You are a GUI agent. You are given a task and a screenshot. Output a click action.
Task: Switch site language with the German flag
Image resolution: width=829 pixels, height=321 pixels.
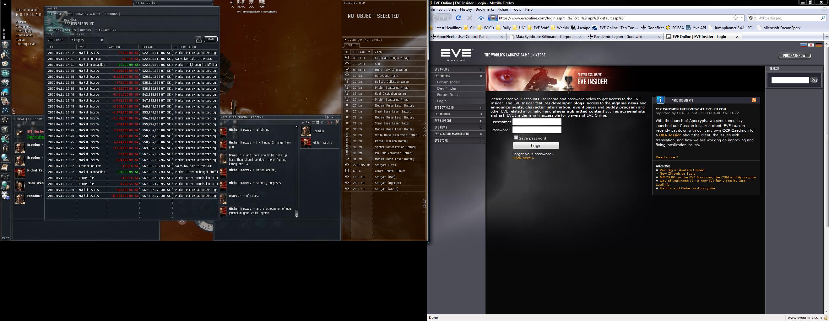[x=819, y=45]
